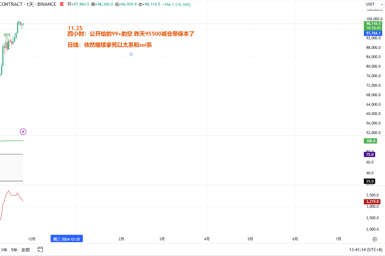Select the 日线 annotation text line
Image resolution: width=385 pixels, height=256 pixels.
110,45
